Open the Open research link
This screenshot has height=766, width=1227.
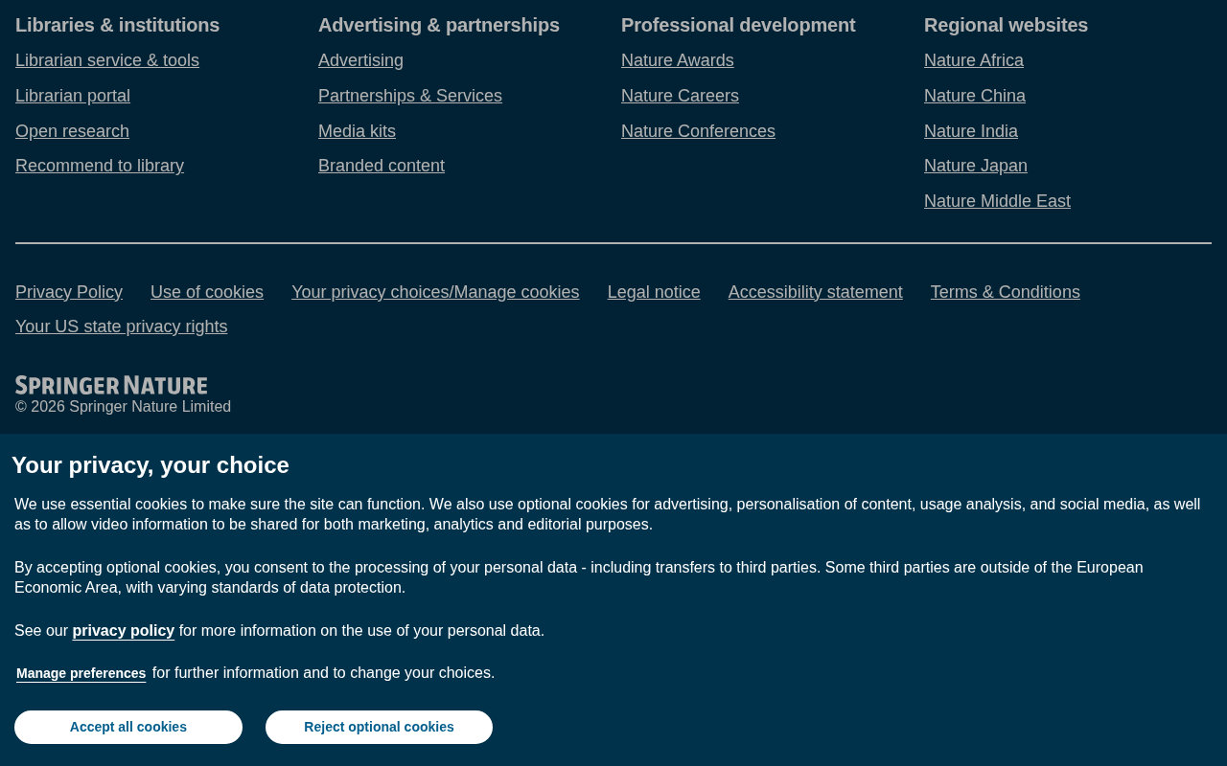[72, 131]
